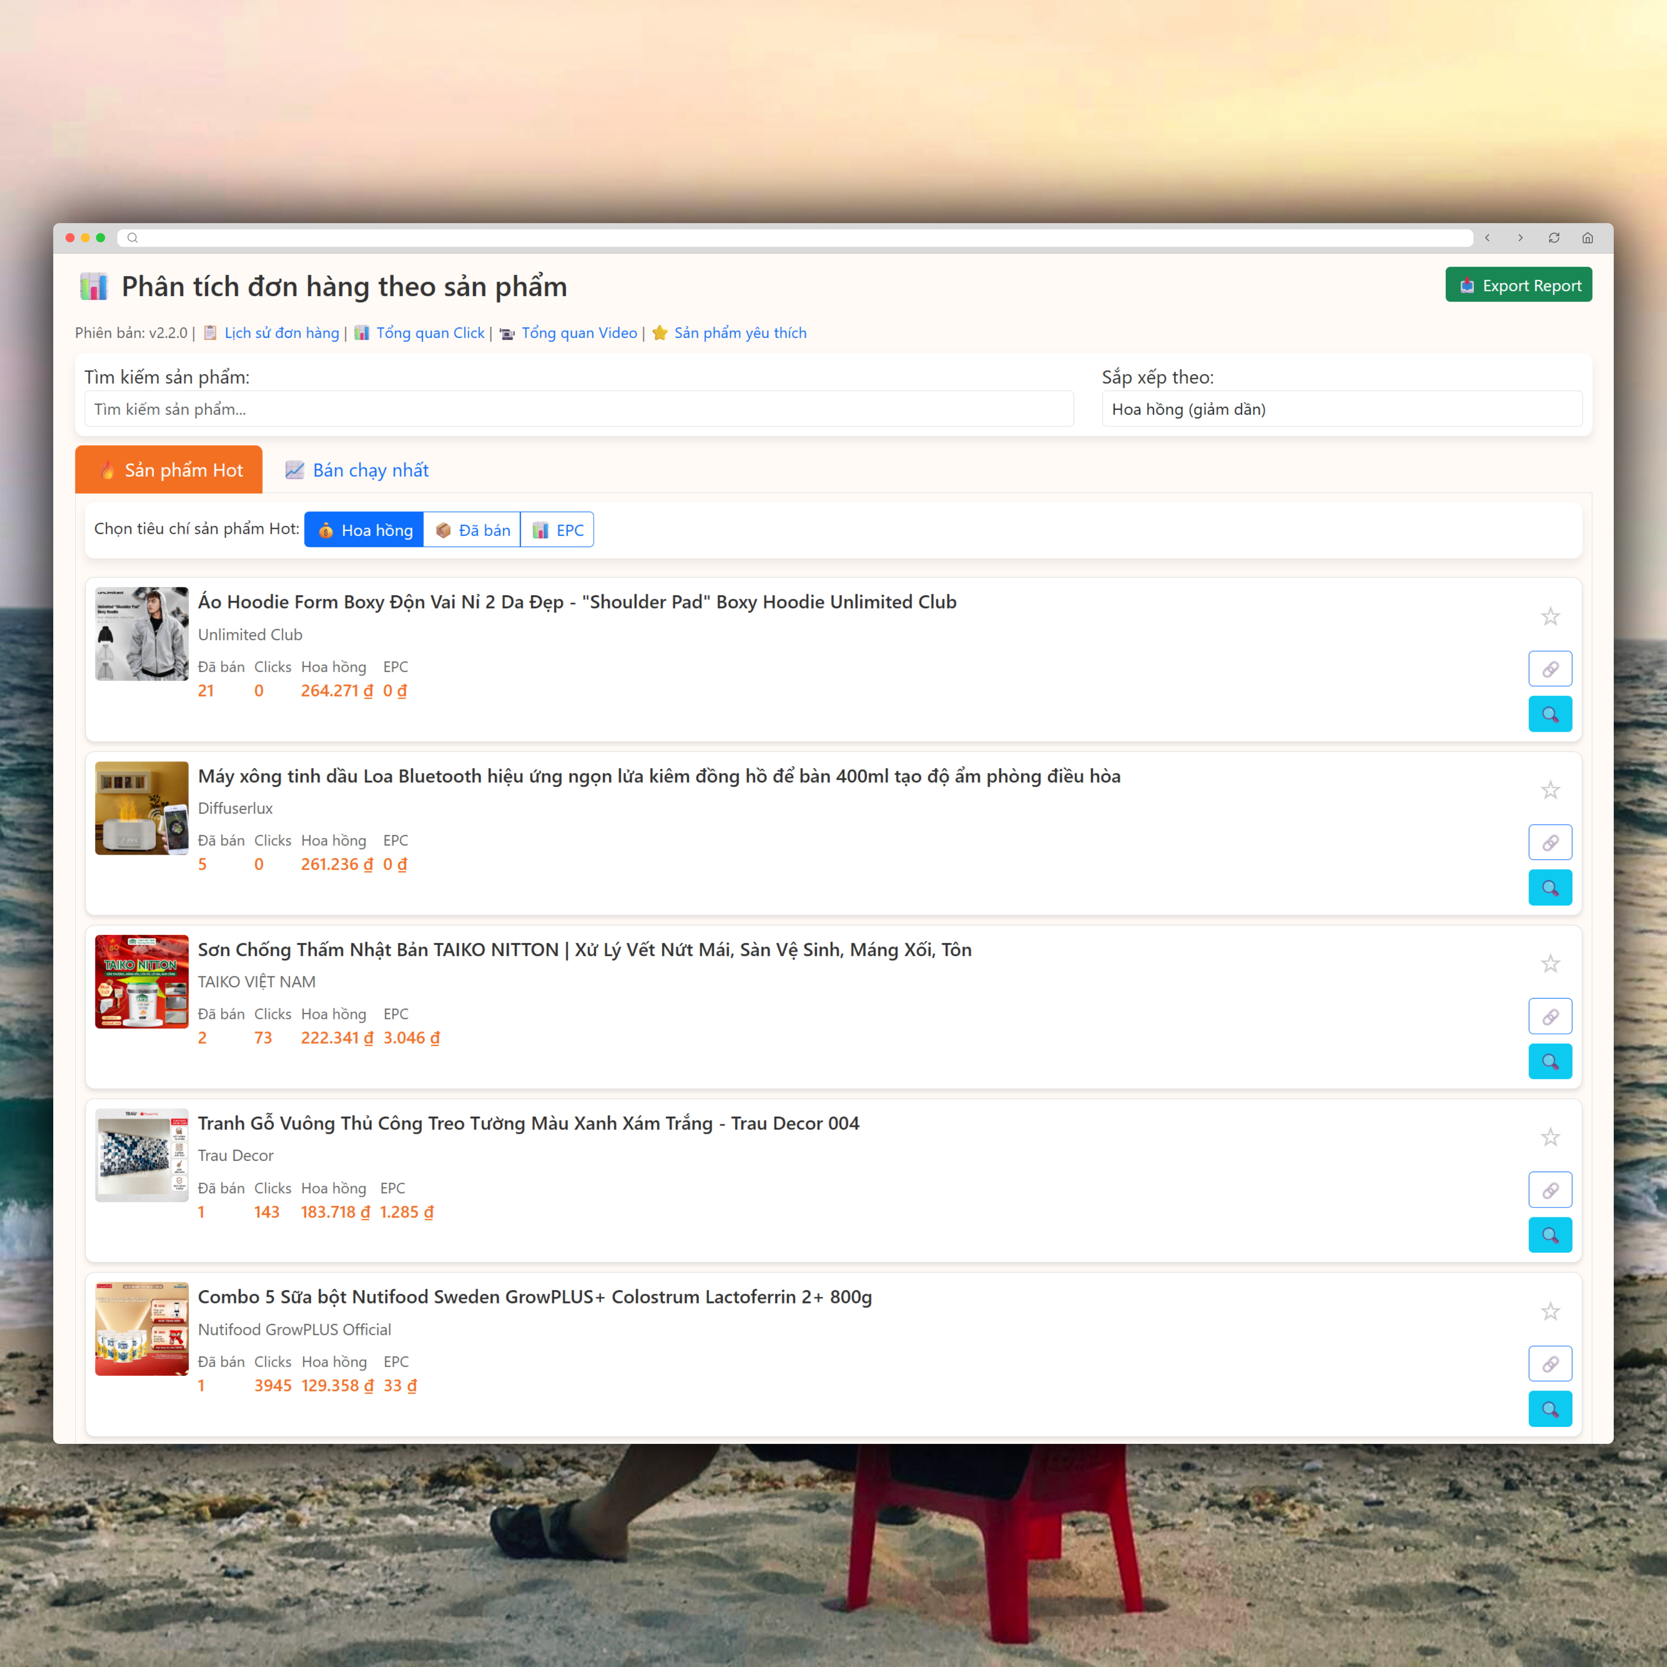Click magnifier button for TAIKO NITTON product
This screenshot has width=1667, height=1667.
point(1550,1061)
